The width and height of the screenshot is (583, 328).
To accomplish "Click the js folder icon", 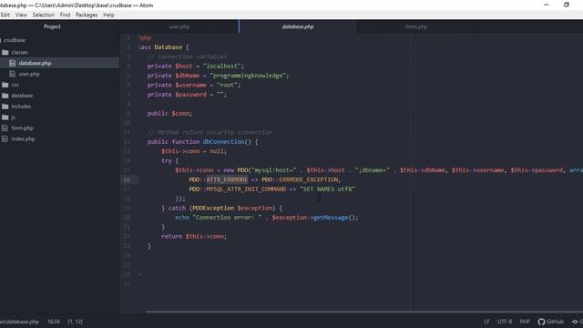I will (5, 118).
